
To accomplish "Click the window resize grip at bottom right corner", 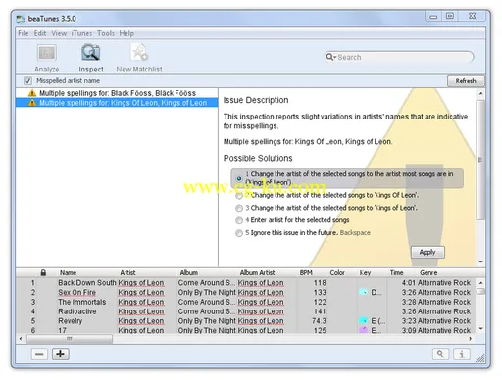I will (x=479, y=358).
